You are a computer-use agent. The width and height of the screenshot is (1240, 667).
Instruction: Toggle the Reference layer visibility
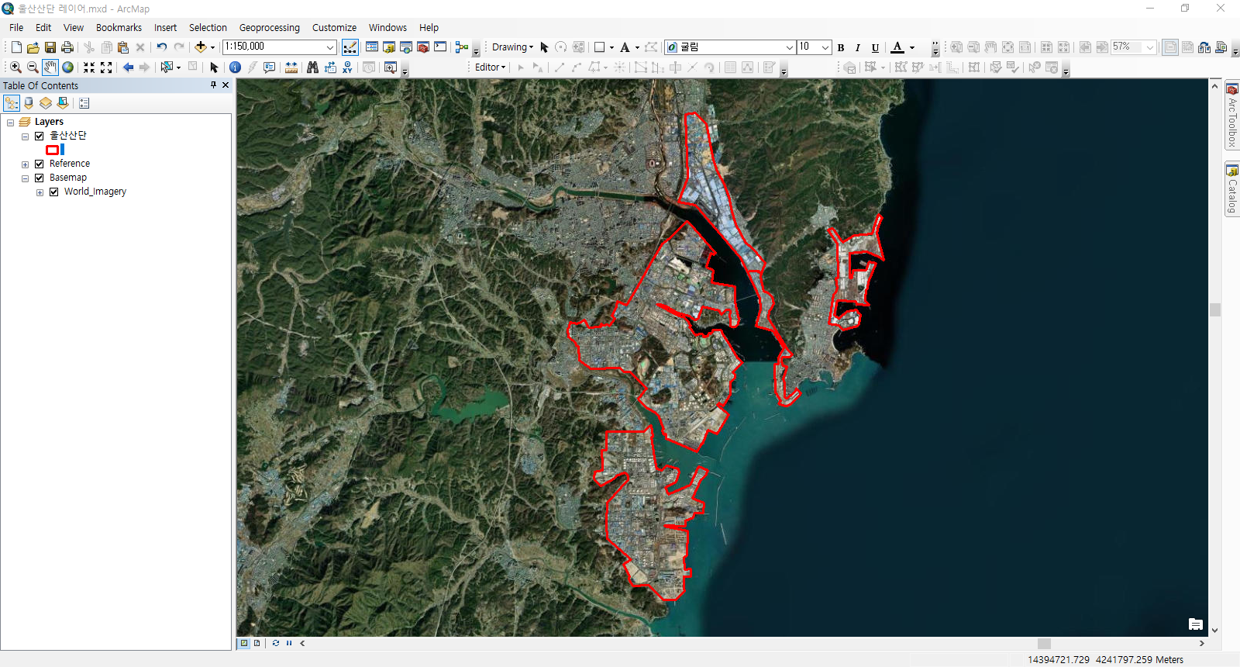pyautogui.click(x=39, y=164)
